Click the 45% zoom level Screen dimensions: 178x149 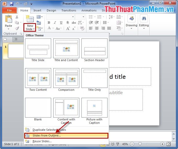point(125,144)
